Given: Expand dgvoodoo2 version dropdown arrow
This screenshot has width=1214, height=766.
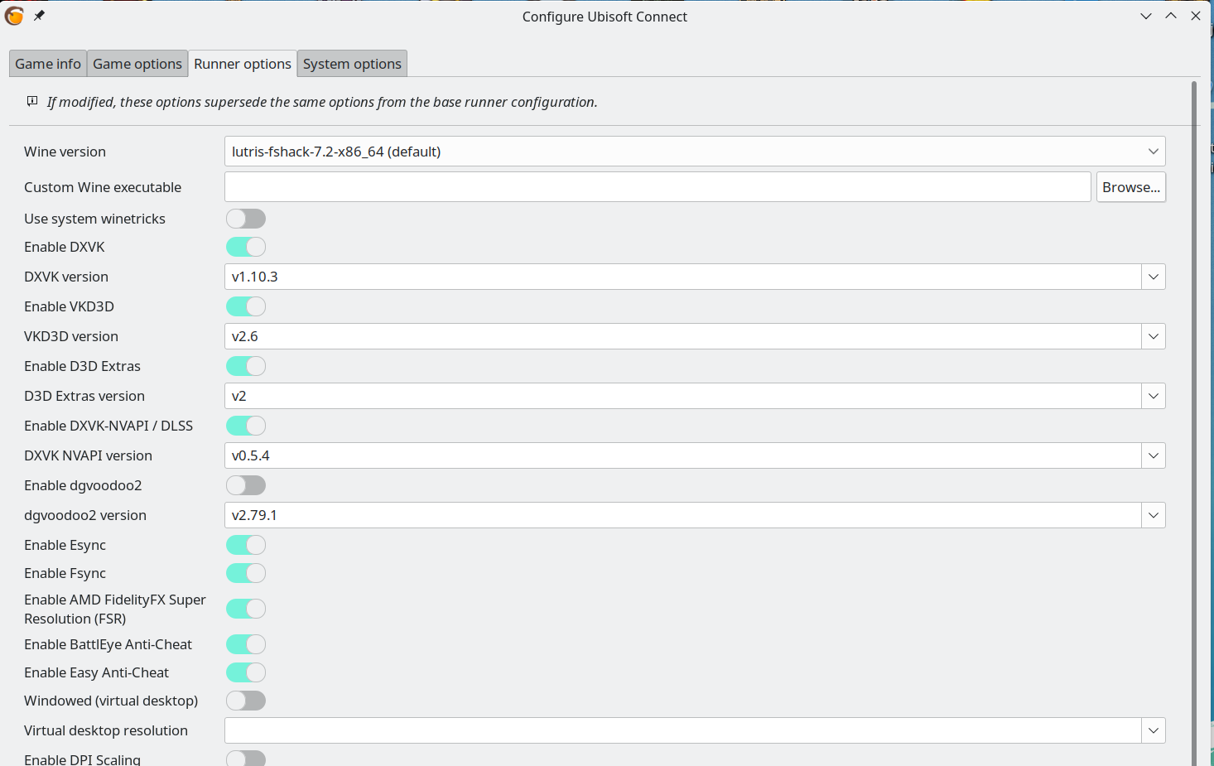Looking at the screenshot, I should 1154,515.
